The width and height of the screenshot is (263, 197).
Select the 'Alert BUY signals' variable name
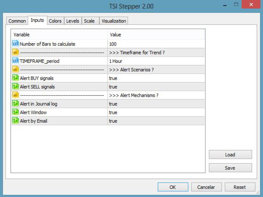point(37,78)
